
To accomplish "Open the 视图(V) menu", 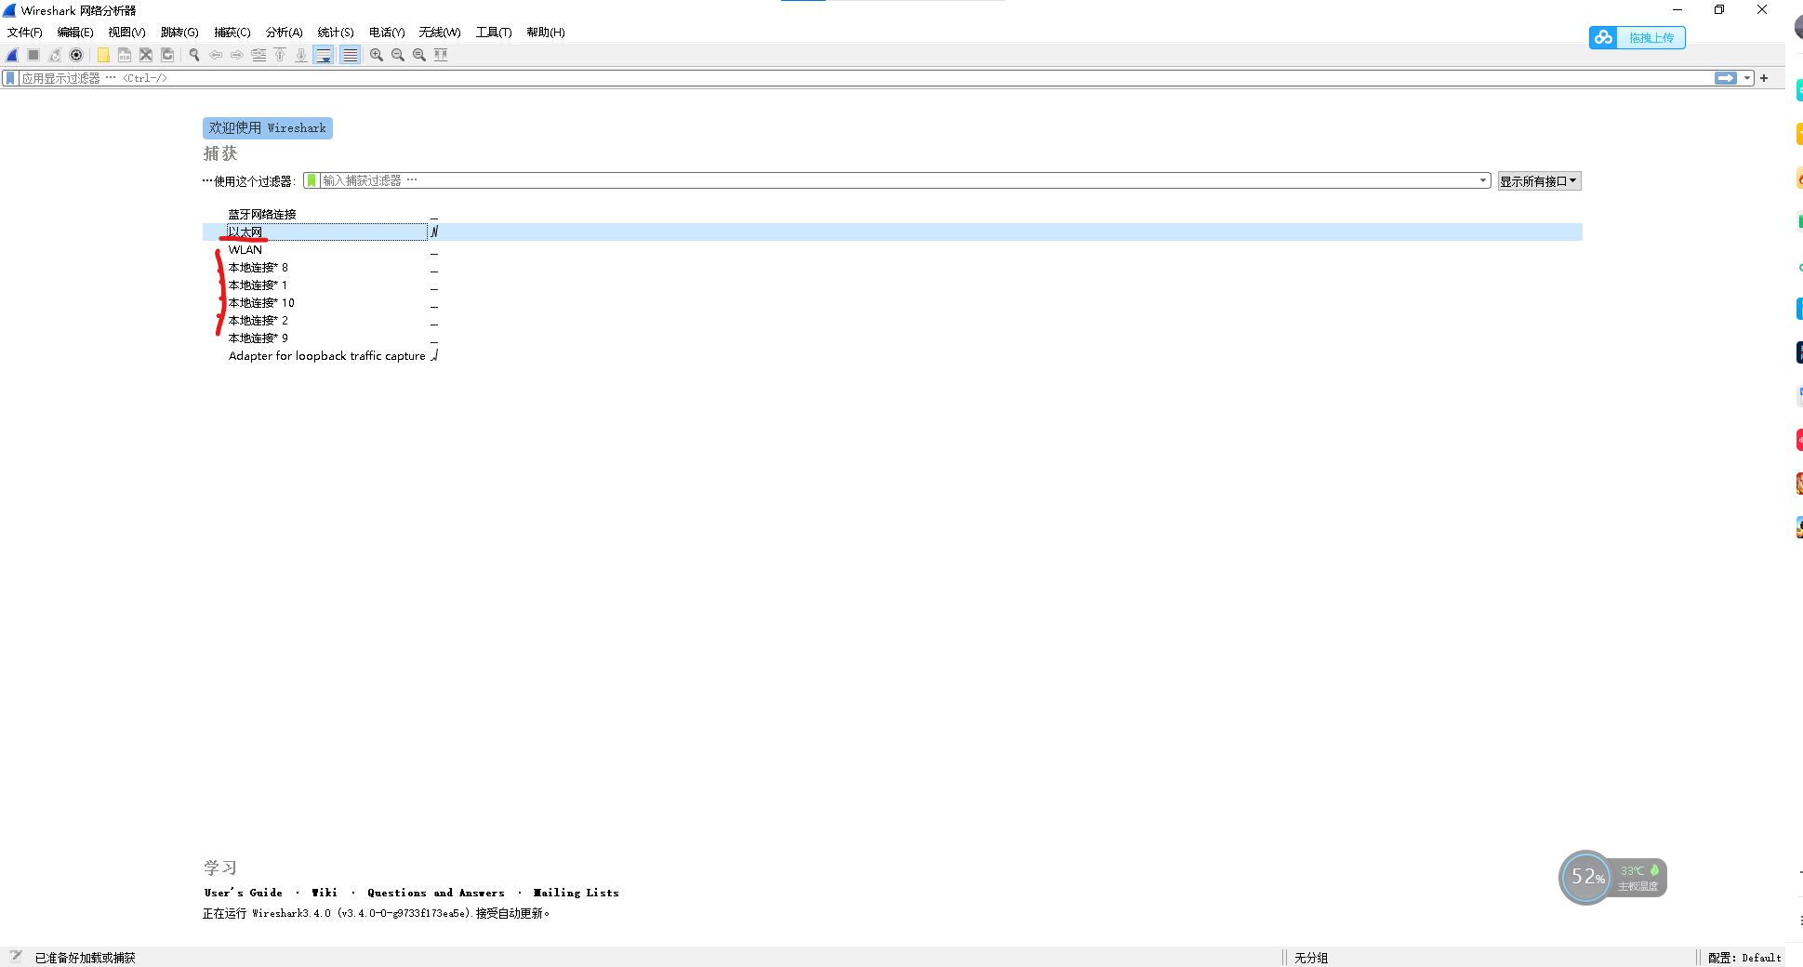I will pos(126,33).
